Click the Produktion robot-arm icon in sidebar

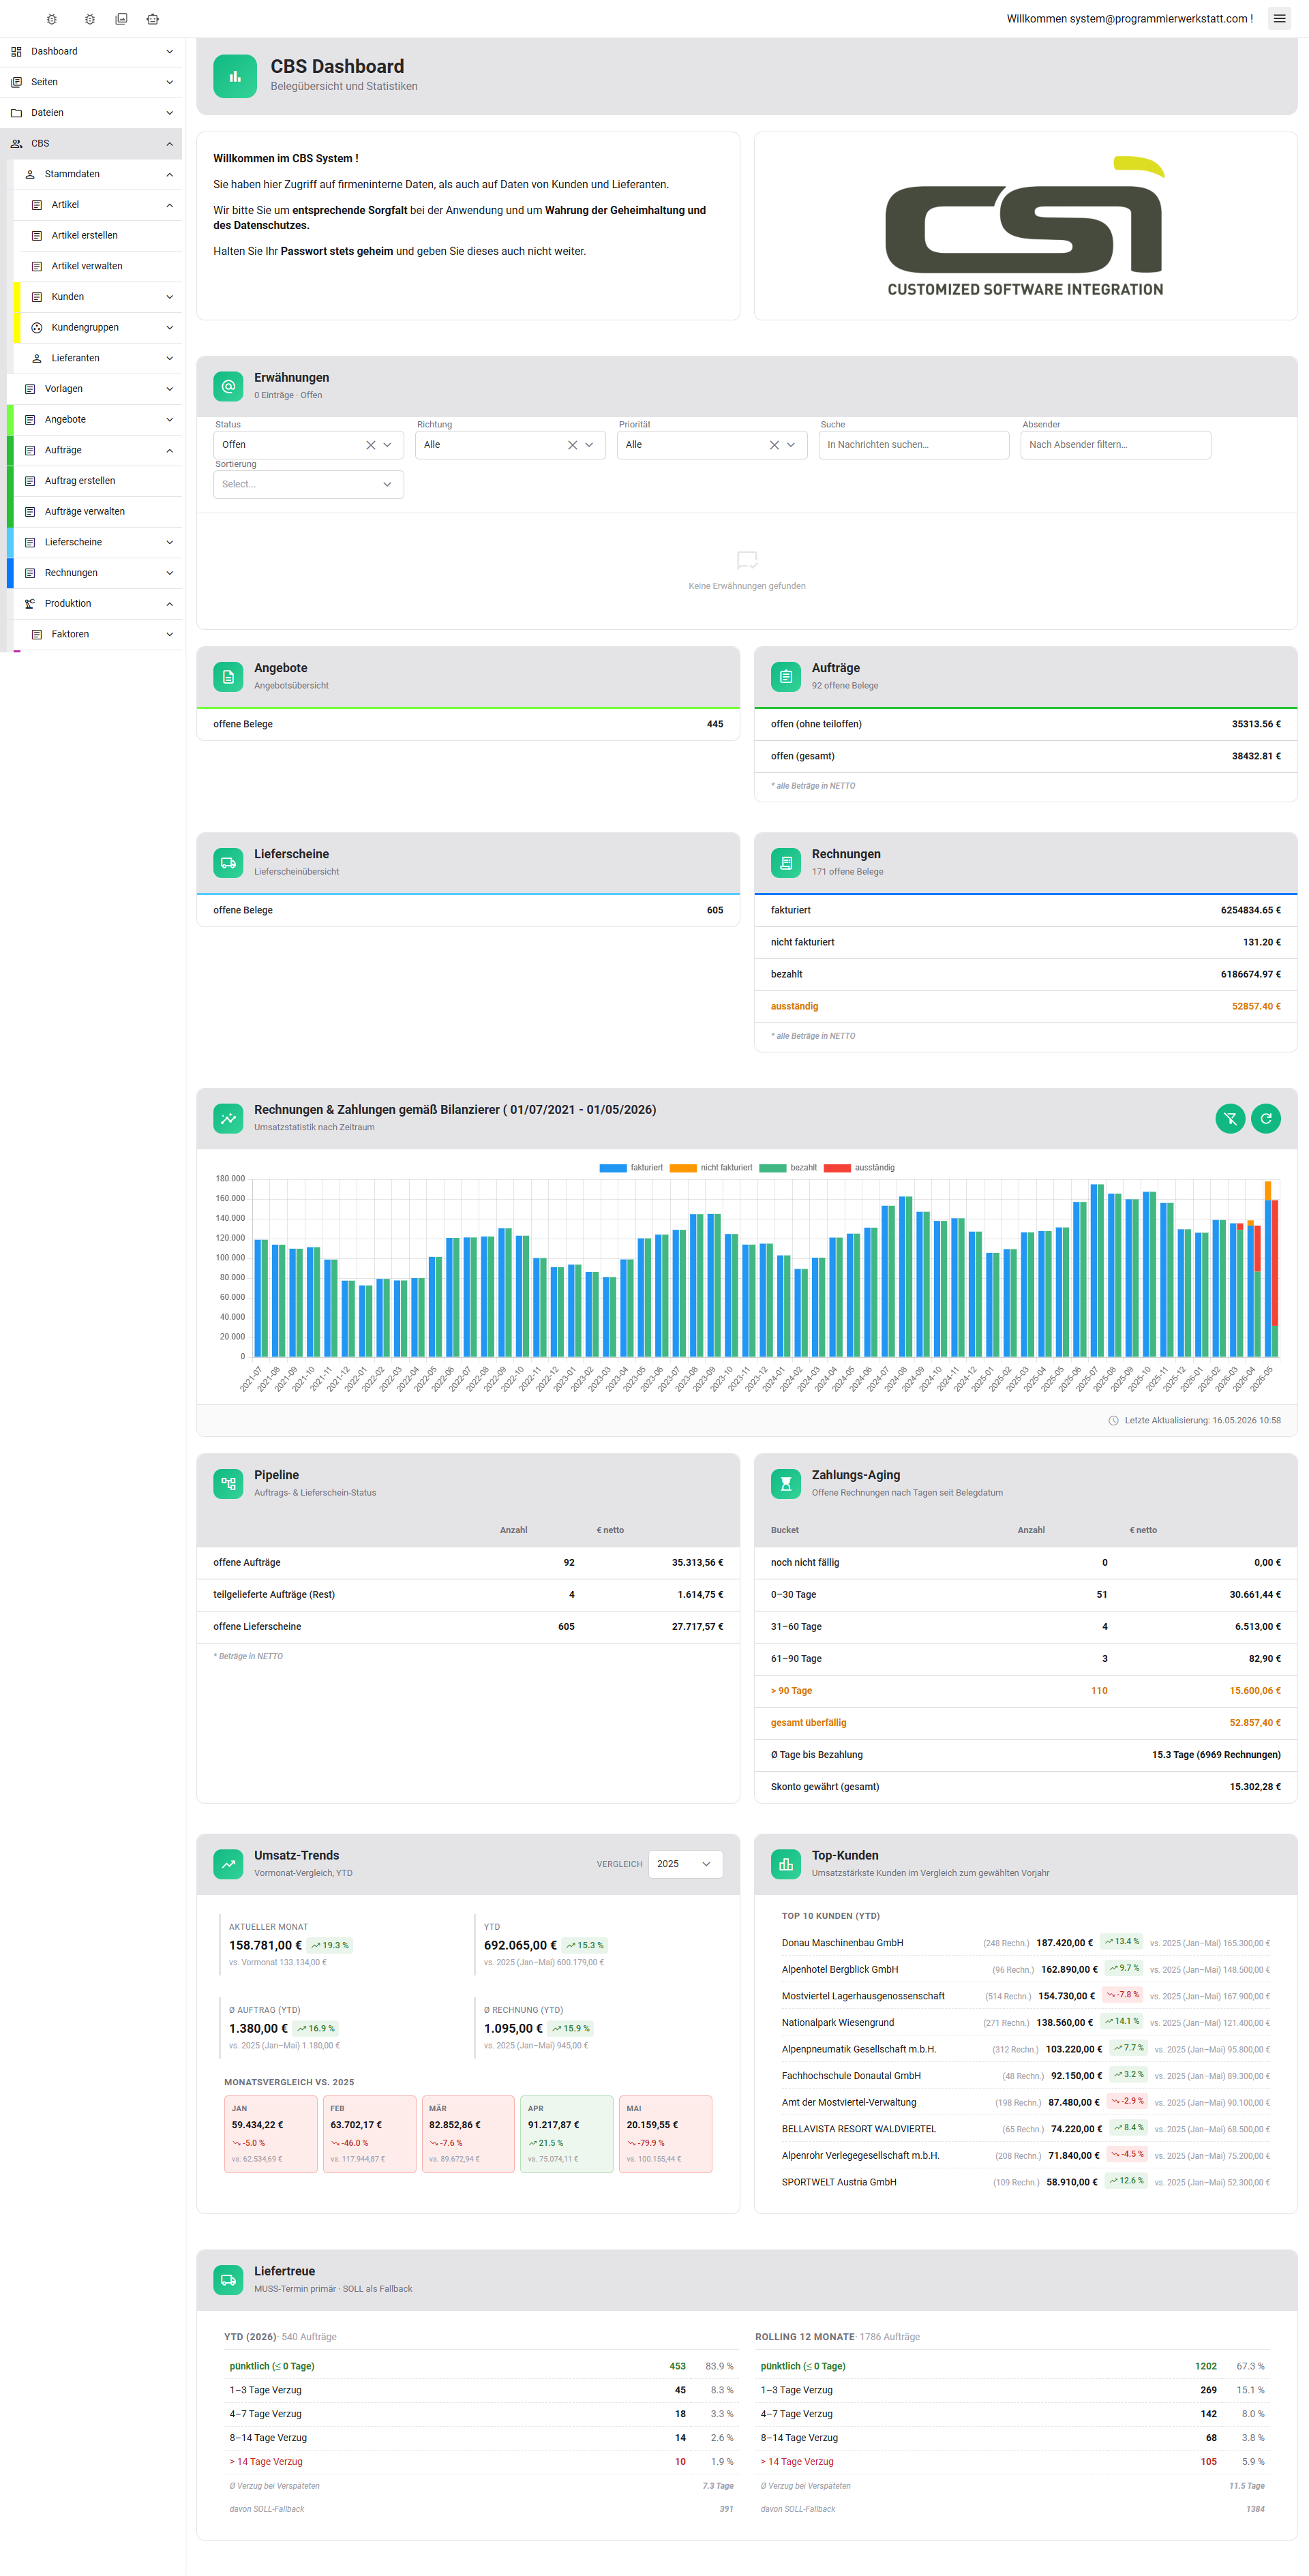point(30,604)
